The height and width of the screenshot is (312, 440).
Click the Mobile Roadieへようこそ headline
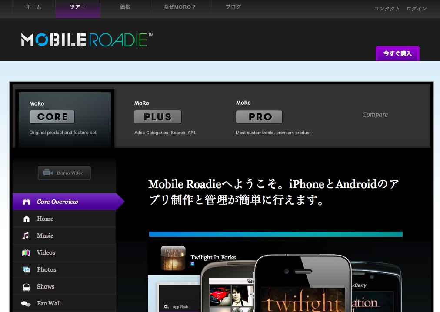tap(273, 192)
